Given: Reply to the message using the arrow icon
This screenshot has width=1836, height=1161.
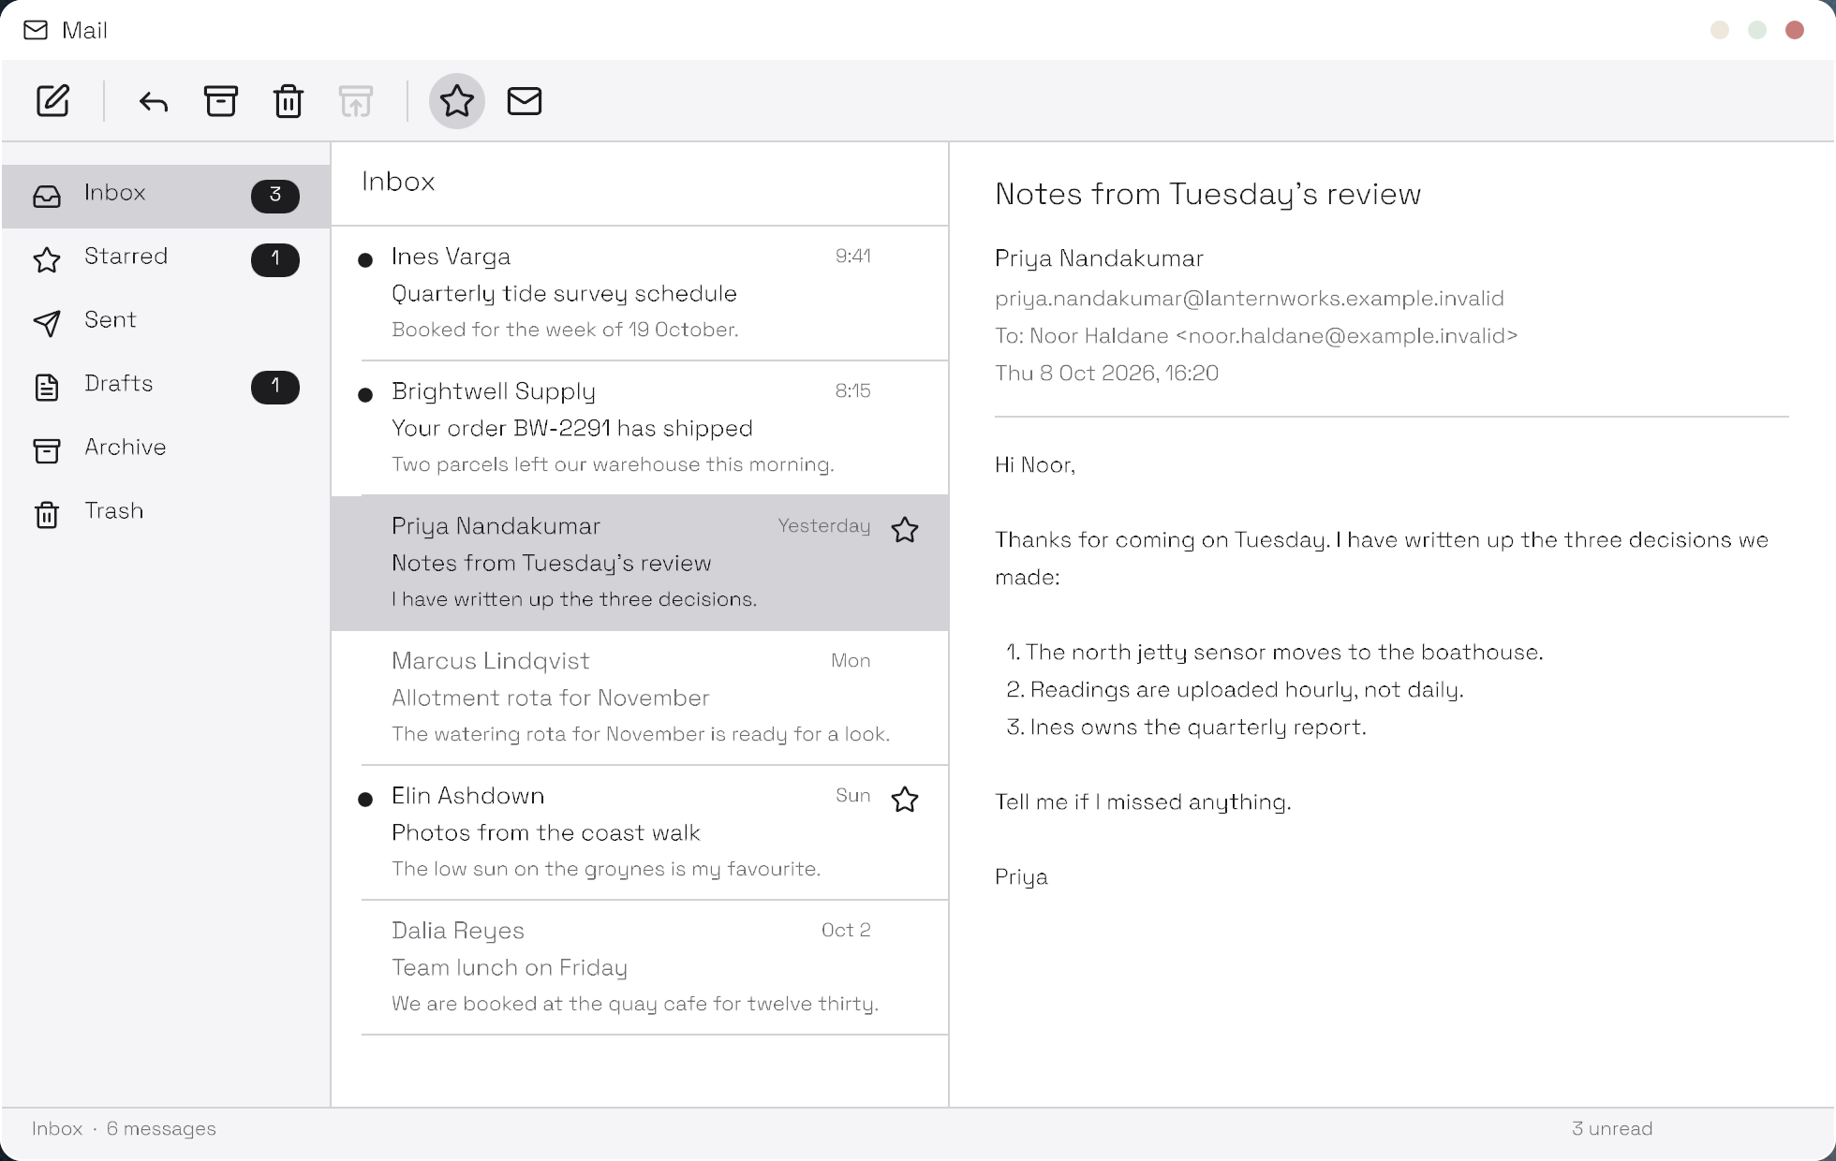Looking at the screenshot, I should (154, 101).
